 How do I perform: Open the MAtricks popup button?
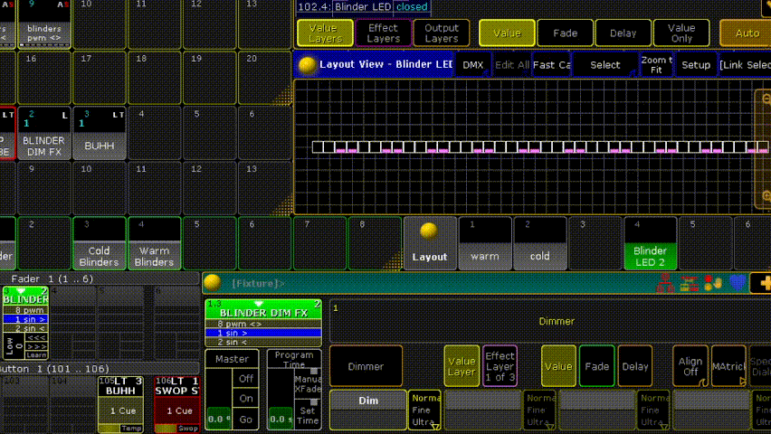tap(728, 366)
